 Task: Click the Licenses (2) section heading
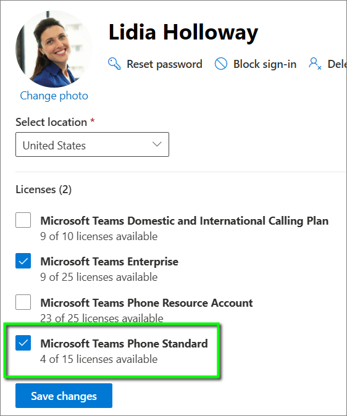tap(44, 189)
